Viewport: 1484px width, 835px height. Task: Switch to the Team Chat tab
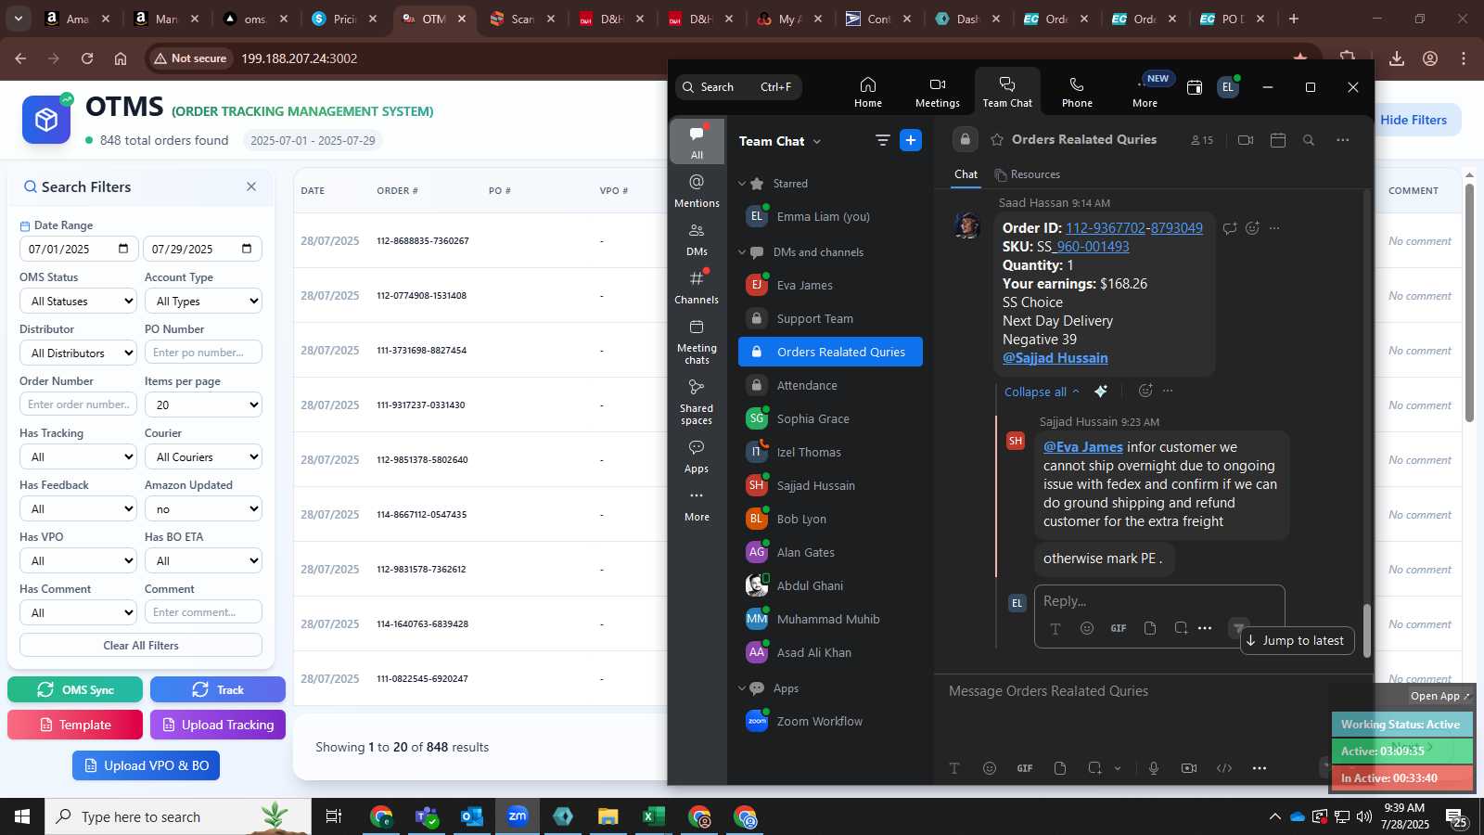pos(1007,92)
